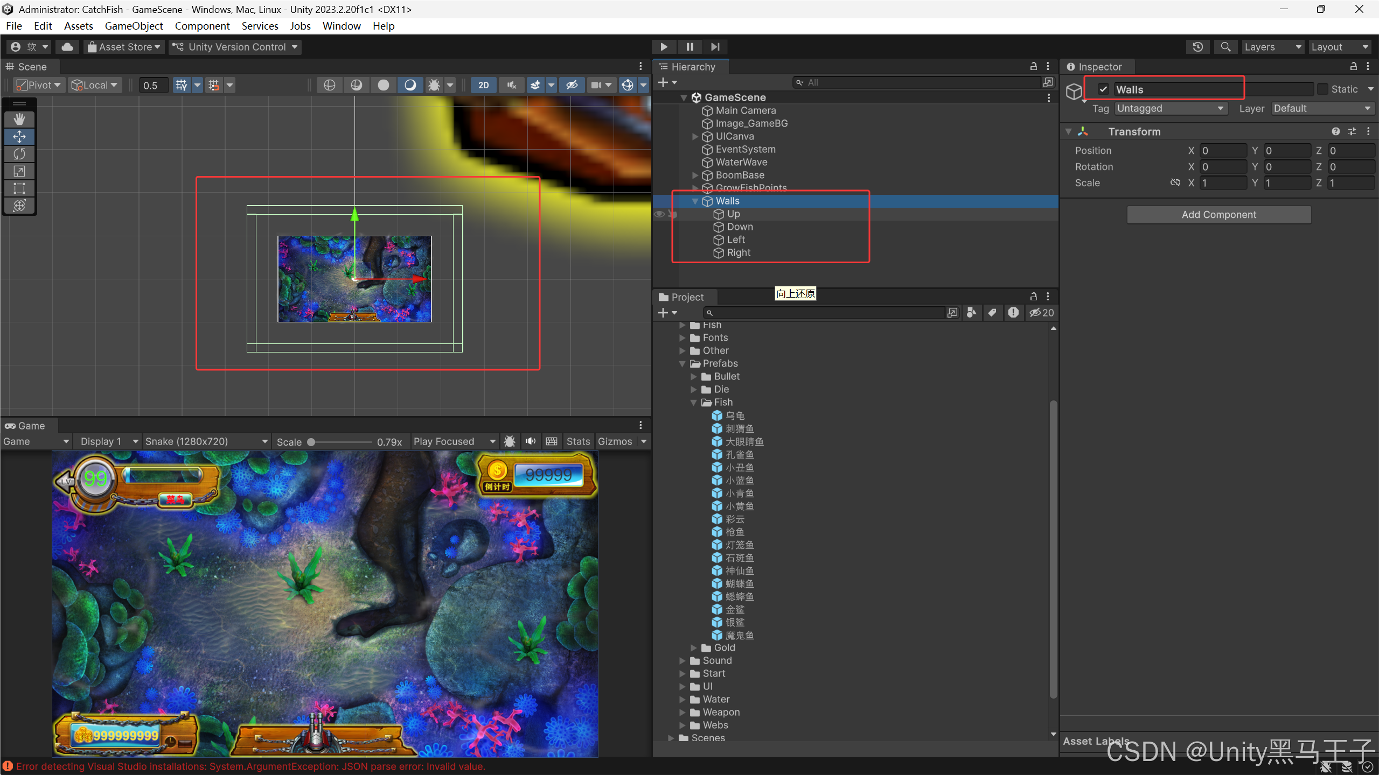Click the cloud services icon
The height and width of the screenshot is (775, 1379).
coord(67,47)
